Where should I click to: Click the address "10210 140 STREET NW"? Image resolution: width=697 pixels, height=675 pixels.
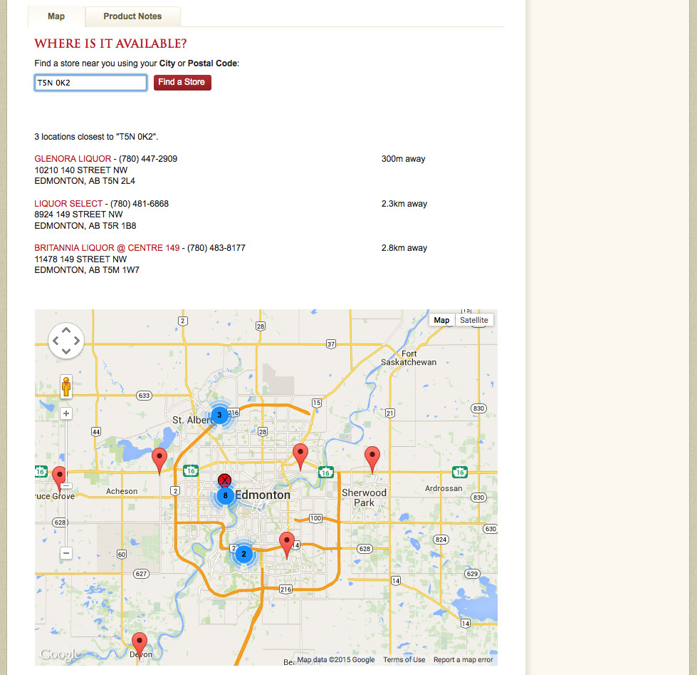[x=81, y=170]
